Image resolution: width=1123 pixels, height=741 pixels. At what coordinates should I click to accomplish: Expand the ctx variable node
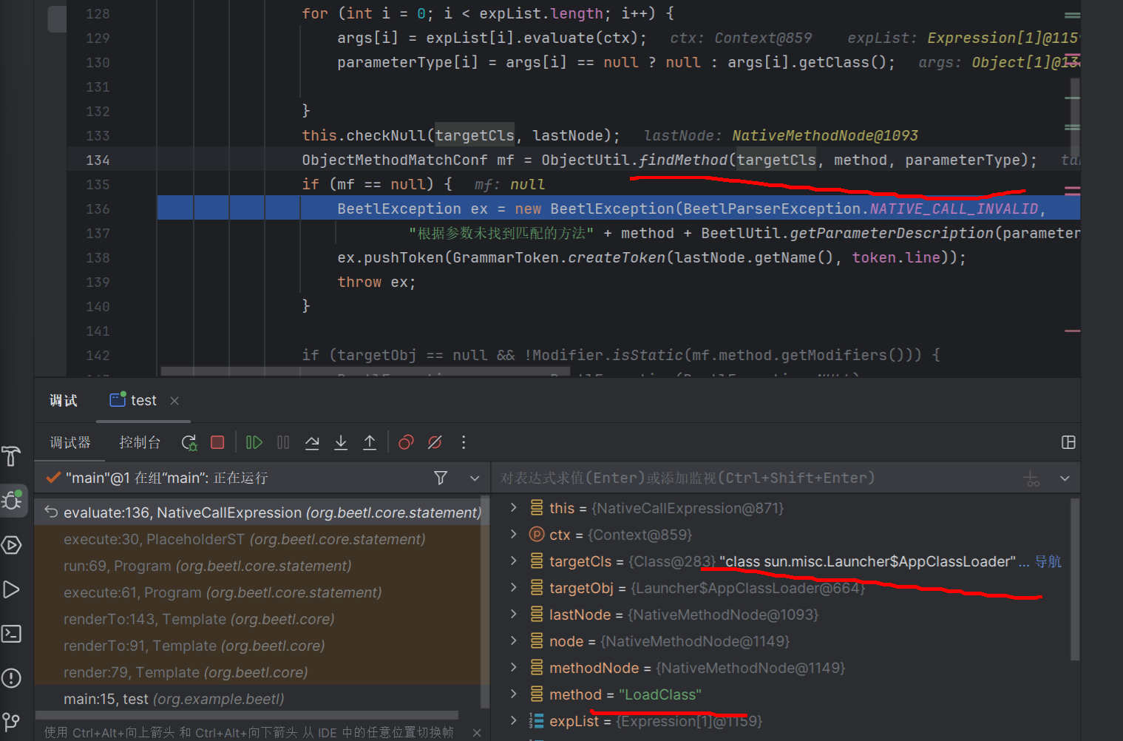click(x=514, y=535)
